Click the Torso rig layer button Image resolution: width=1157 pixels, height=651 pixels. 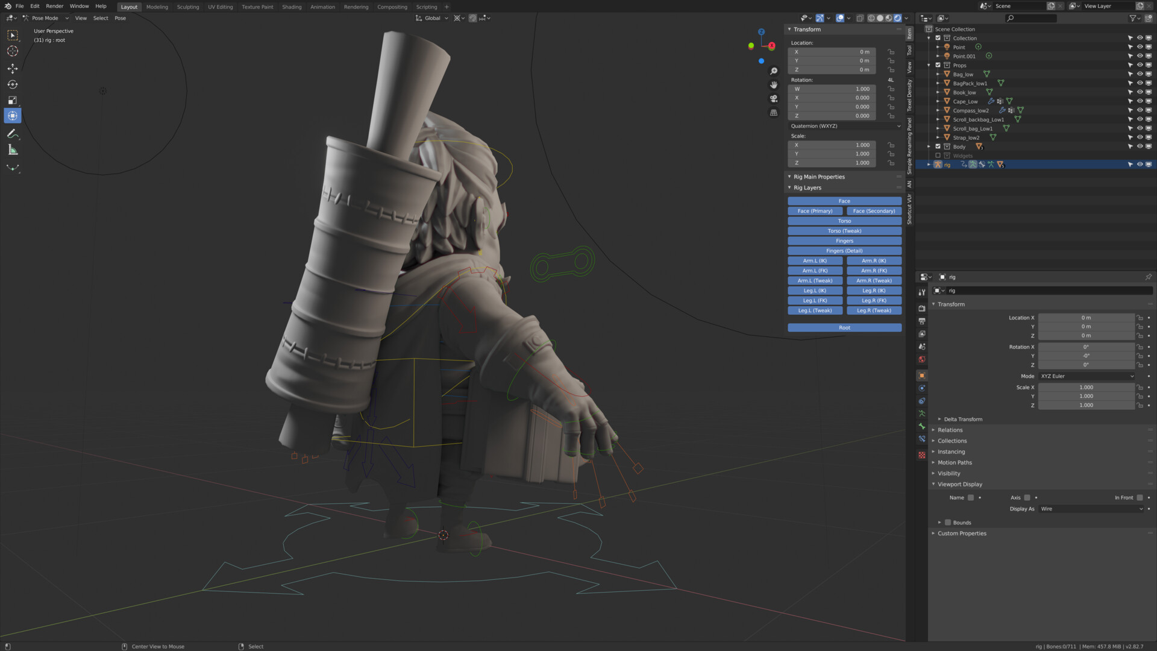(x=844, y=221)
